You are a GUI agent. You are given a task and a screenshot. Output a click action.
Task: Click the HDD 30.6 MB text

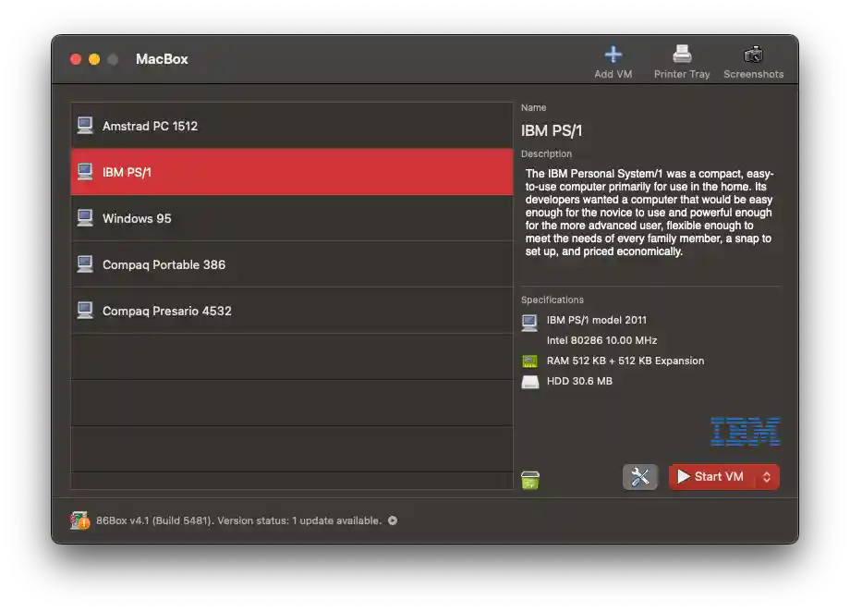tap(579, 381)
